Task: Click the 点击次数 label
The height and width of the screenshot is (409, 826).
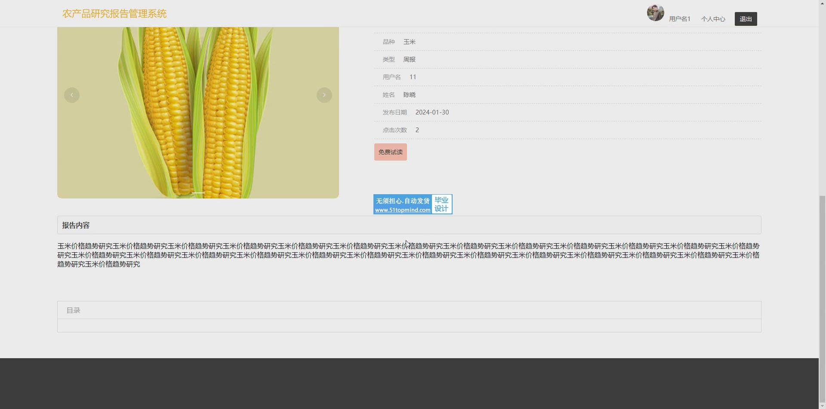Action: coord(395,130)
